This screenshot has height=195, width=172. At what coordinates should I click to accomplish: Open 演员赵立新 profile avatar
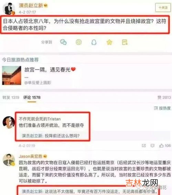point(9,9)
